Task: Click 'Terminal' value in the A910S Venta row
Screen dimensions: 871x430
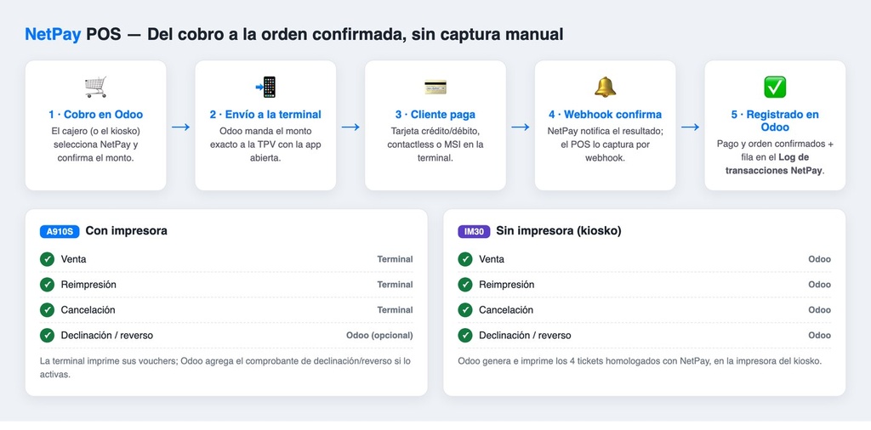Action: pos(395,259)
